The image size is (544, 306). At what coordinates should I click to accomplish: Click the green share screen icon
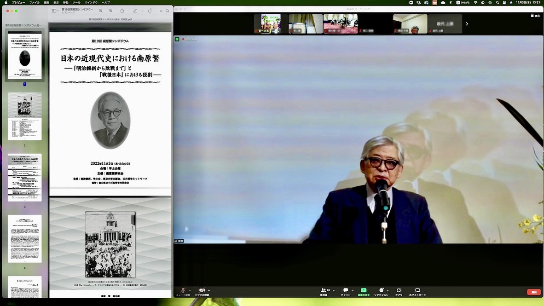364,291
